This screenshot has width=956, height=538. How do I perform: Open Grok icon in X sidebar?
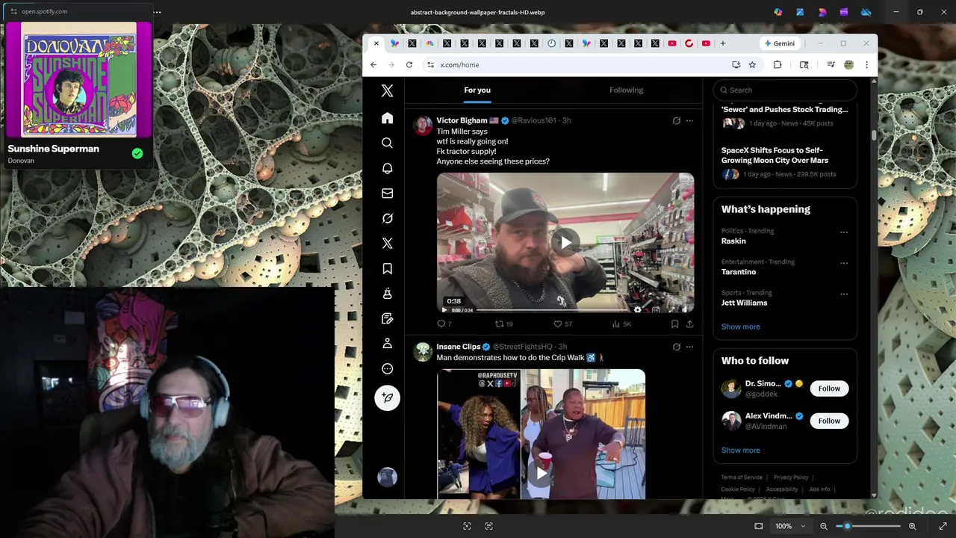(387, 218)
